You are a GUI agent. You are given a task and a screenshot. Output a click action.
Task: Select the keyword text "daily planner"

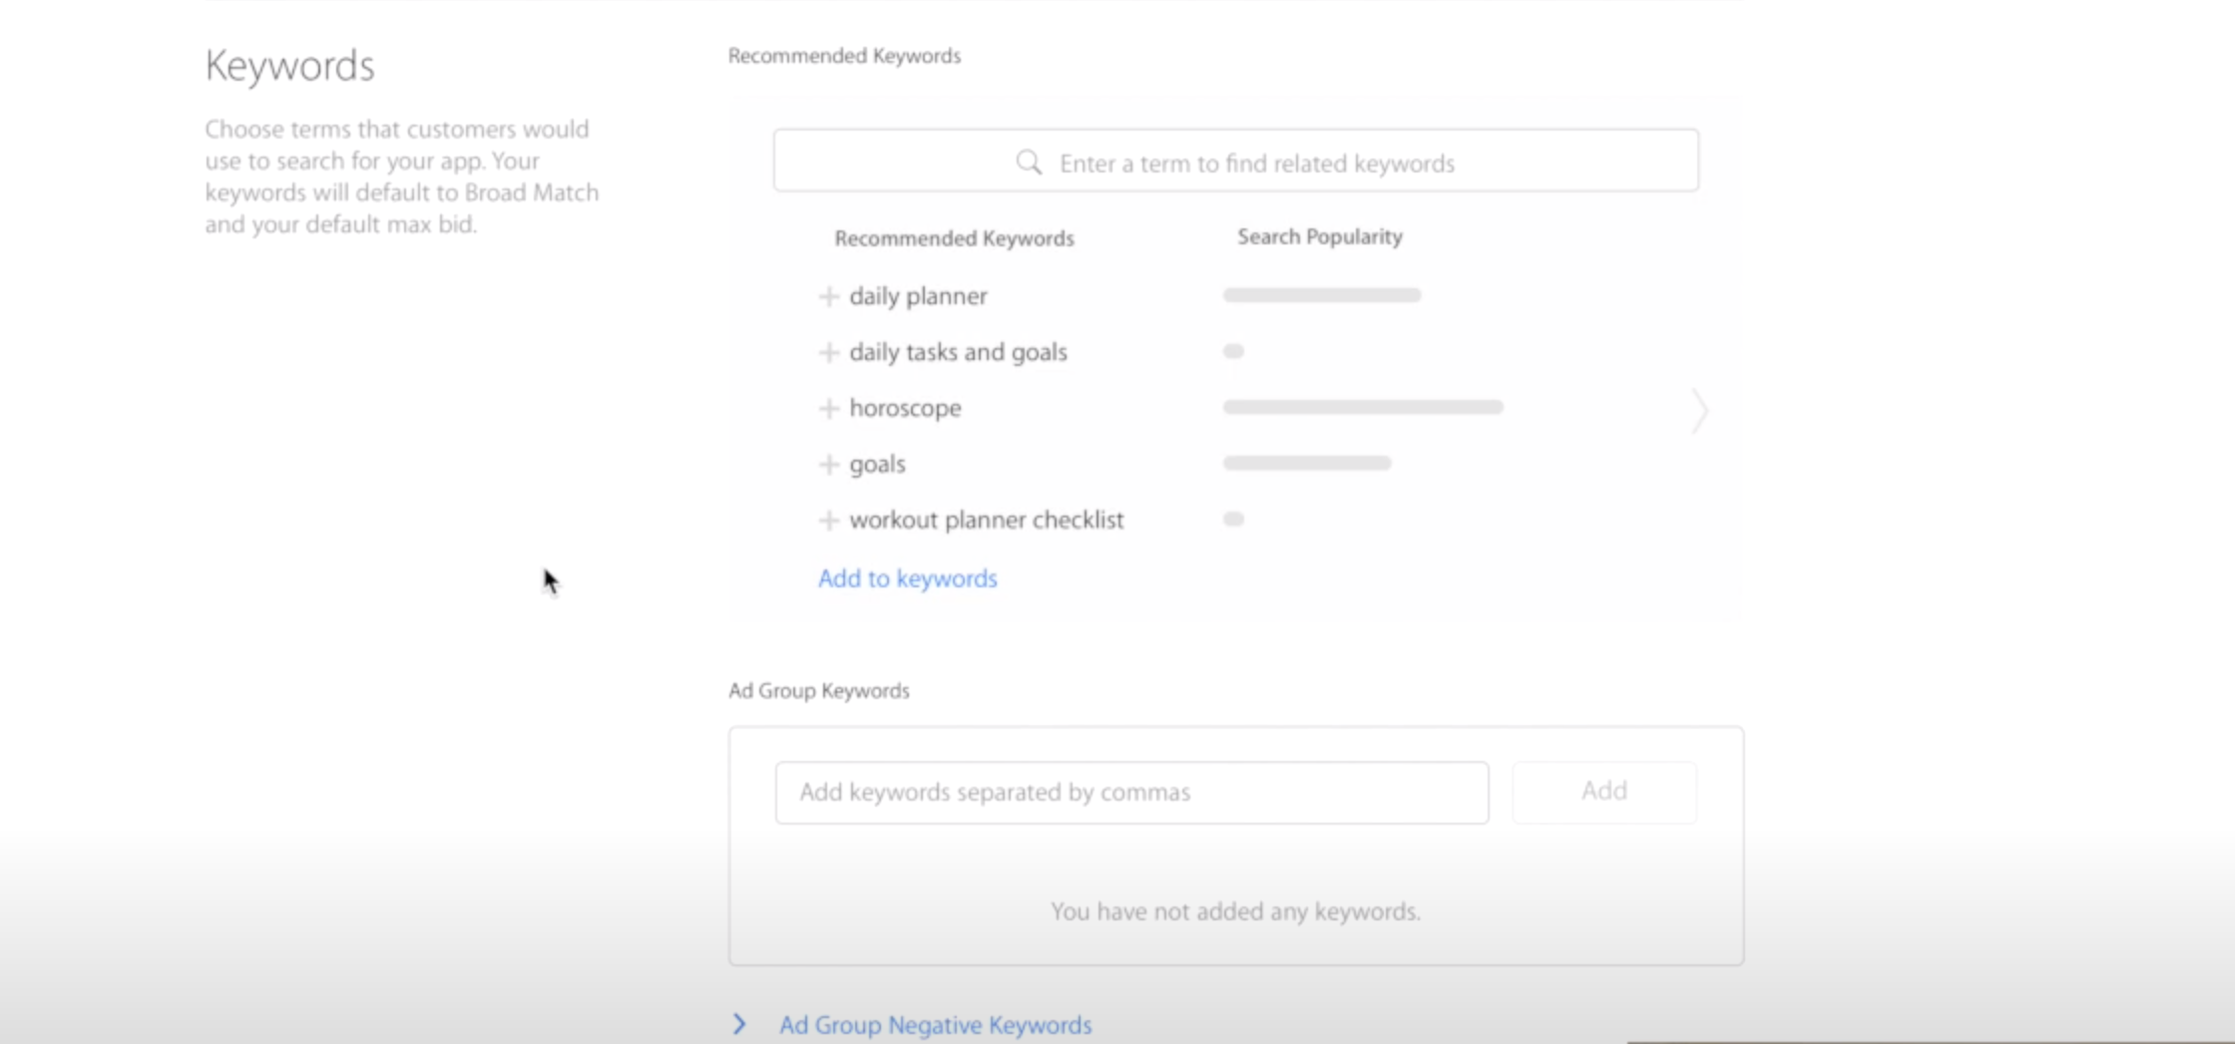[918, 296]
